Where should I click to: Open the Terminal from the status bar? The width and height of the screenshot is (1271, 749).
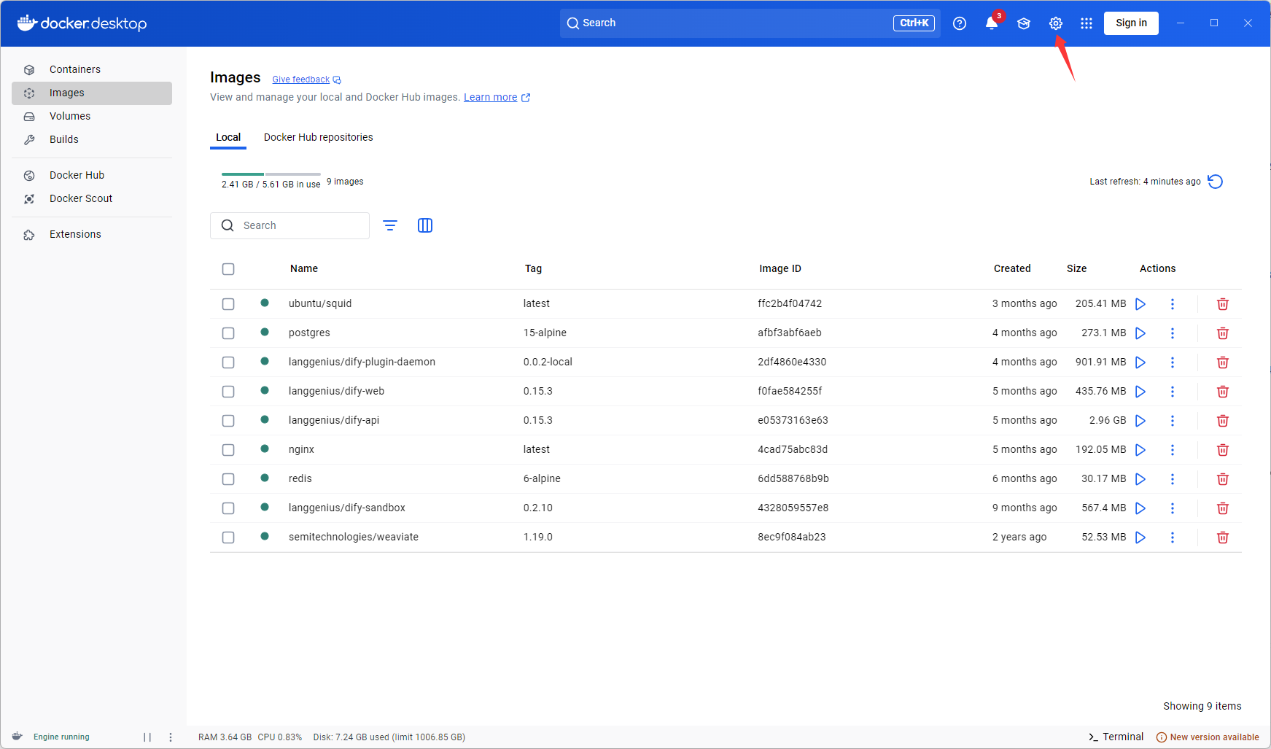(x=1116, y=737)
